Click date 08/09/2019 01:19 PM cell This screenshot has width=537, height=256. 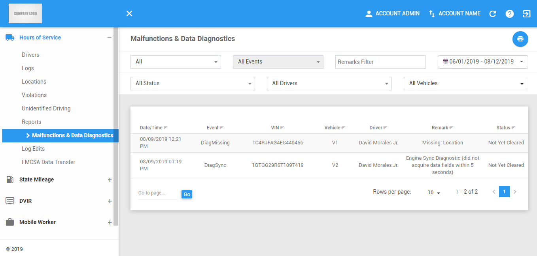pyautogui.click(x=161, y=165)
